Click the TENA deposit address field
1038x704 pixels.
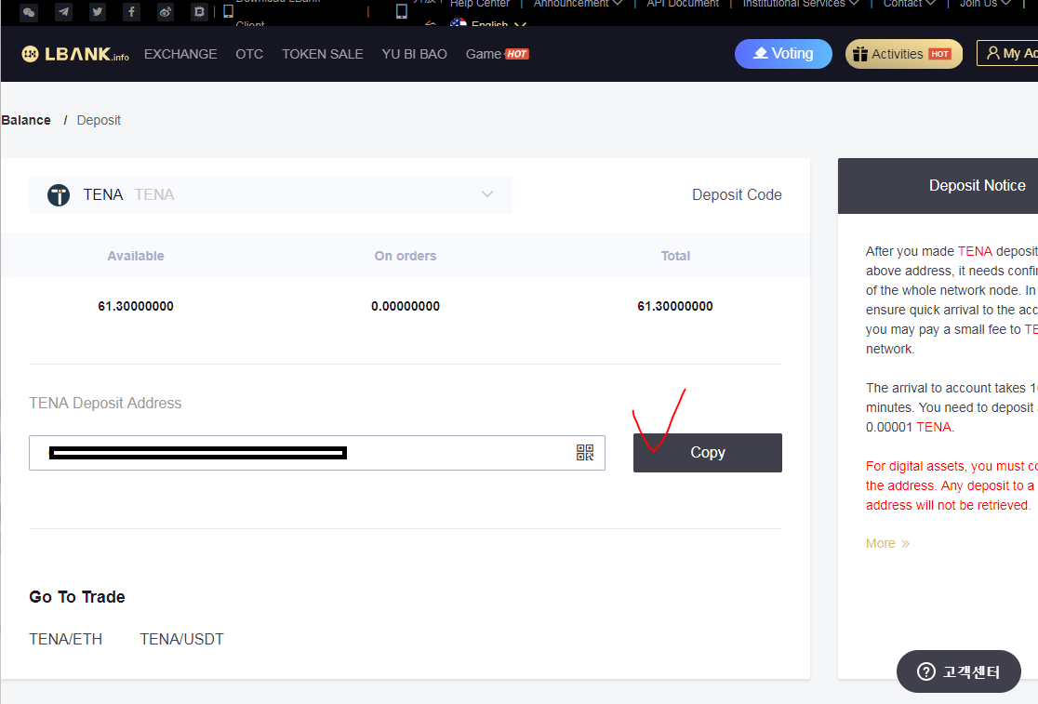(317, 453)
